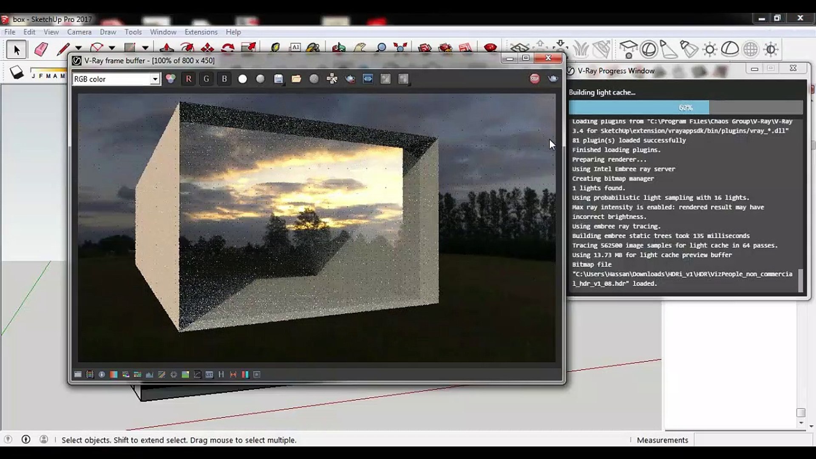Open the Camera menu
This screenshot has width=816, height=459.
pos(79,32)
